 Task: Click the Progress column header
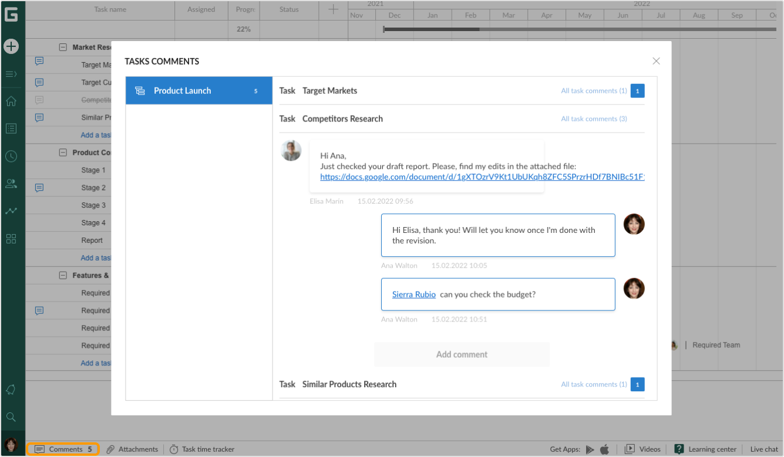[245, 9]
